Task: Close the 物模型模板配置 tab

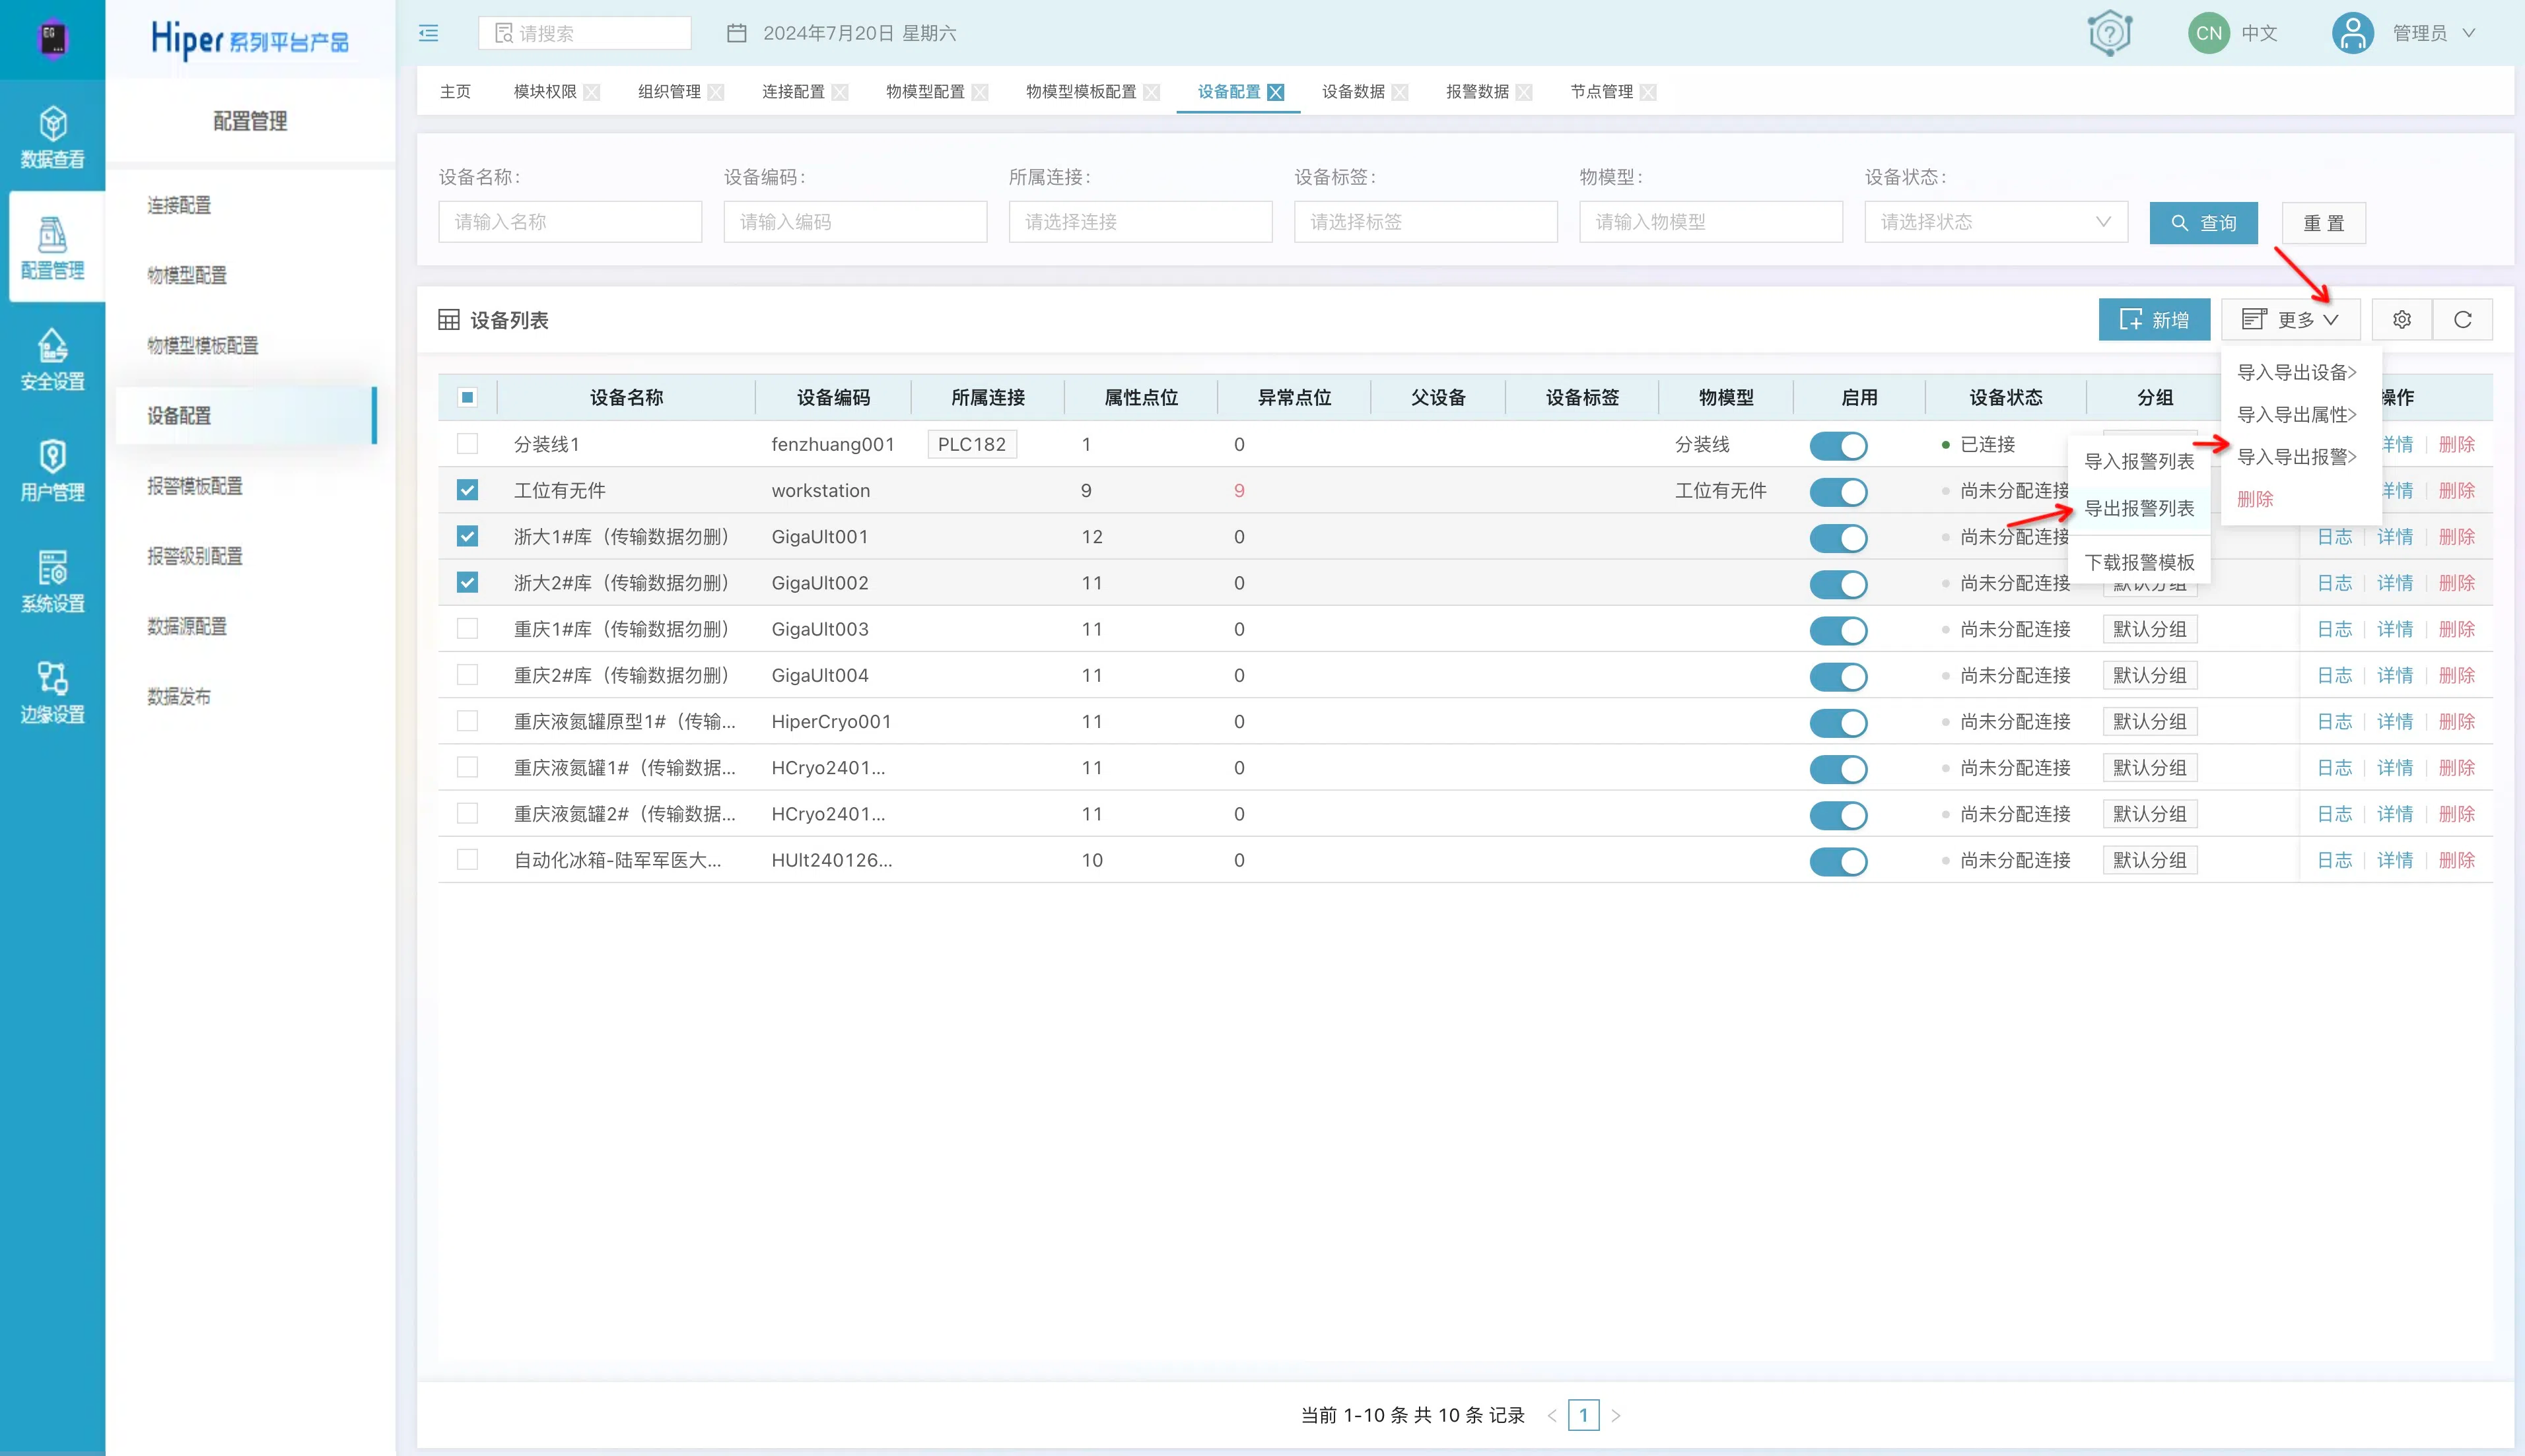Action: (1152, 92)
